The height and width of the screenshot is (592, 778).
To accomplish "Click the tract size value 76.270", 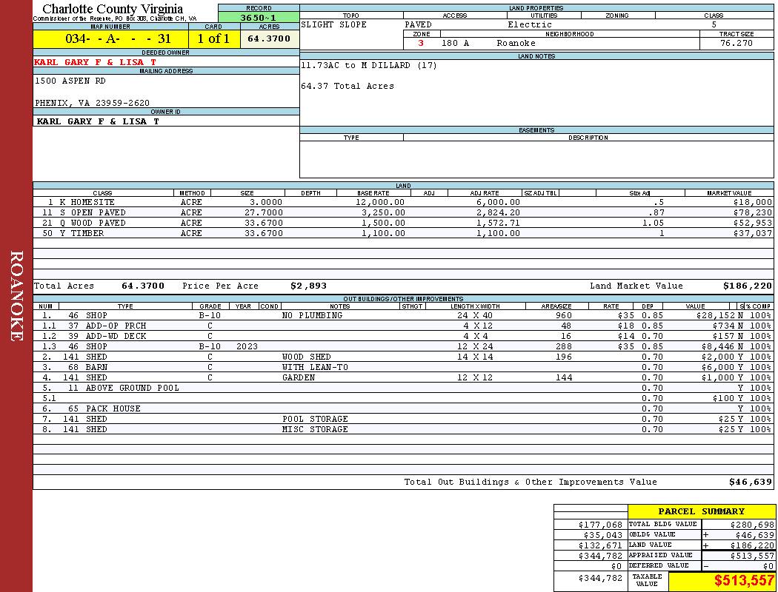I will pos(736,43).
